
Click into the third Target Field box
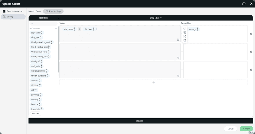[215, 70]
